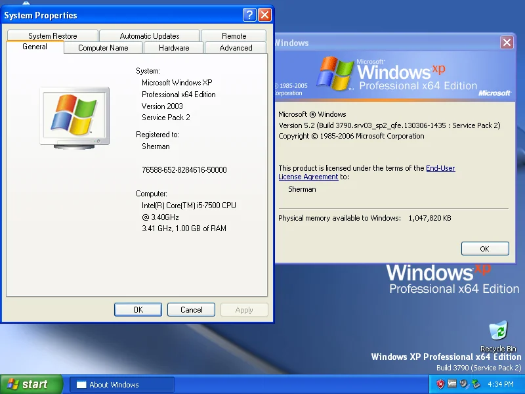Switch to the System Restore tab
The height and width of the screenshot is (394, 525).
(x=52, y=36)
